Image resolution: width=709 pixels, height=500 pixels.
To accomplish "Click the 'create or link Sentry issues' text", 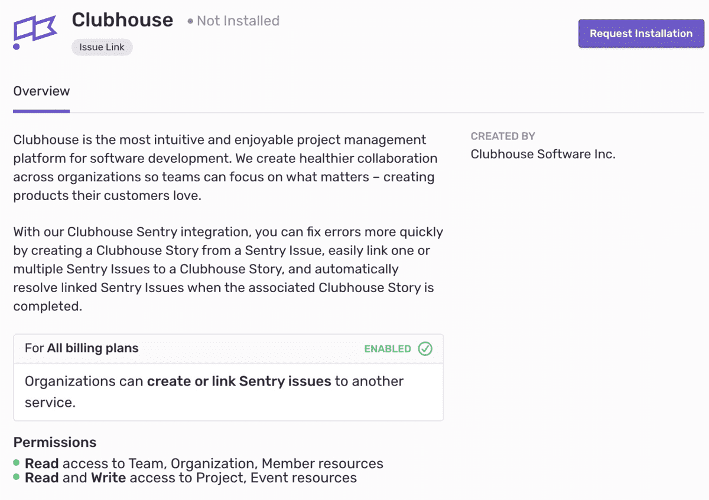I will point(239,381).
